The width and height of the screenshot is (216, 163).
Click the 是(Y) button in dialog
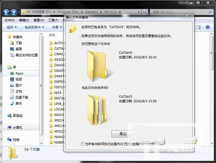coord(123,134)
